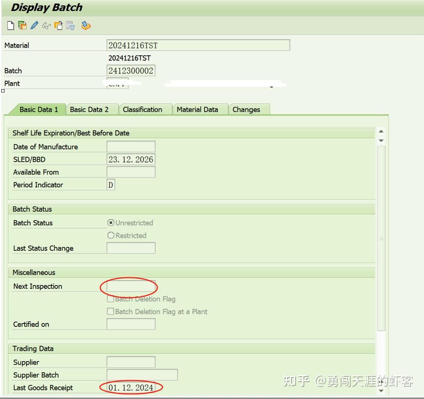
Task: Open Classification via the yellow box icon
Action: [x=86, y=26]
